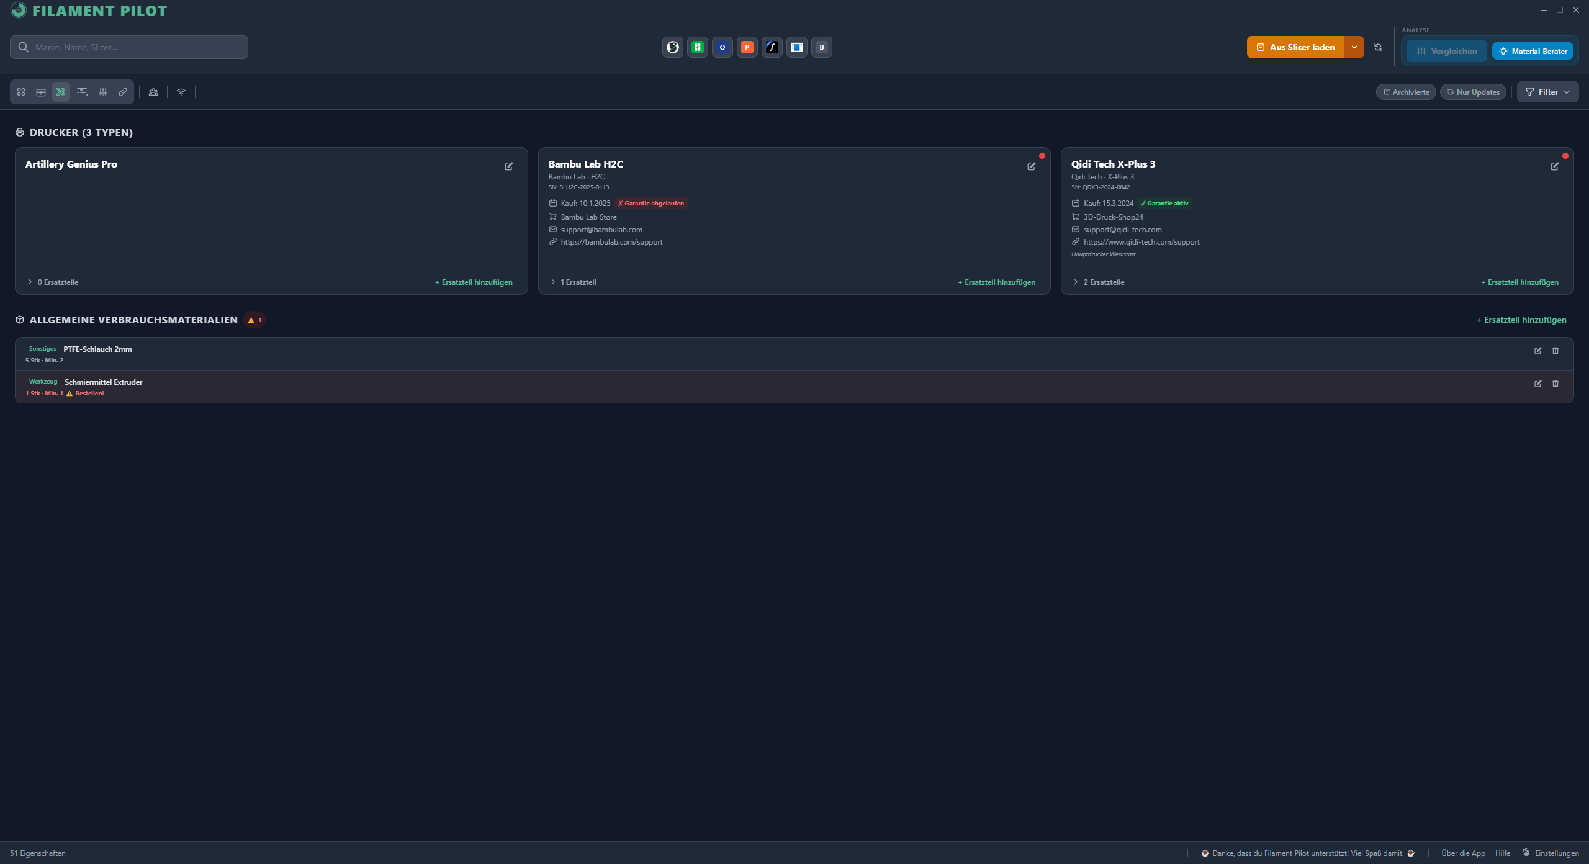Screen dimensions: 1589x864
Task: Select the black slicer icon with blue stripe
Action: point(772,47)
